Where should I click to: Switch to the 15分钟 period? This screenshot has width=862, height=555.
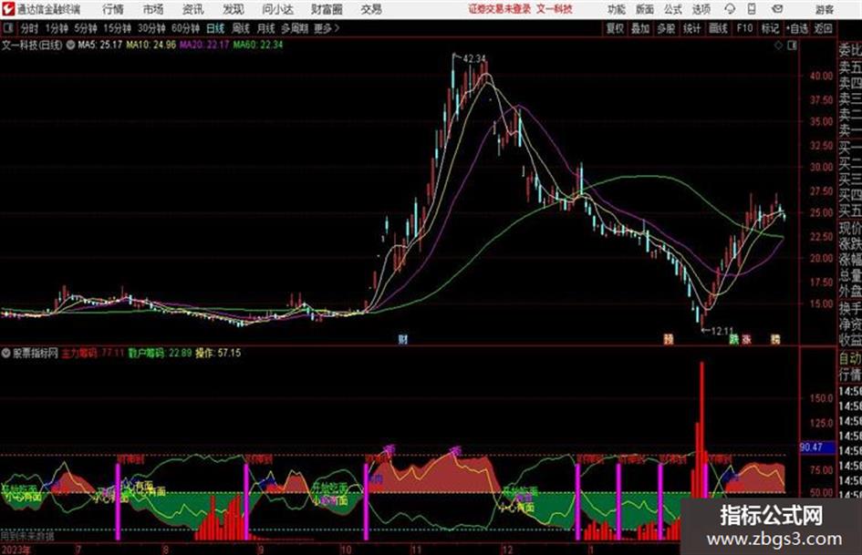point(118,28)
